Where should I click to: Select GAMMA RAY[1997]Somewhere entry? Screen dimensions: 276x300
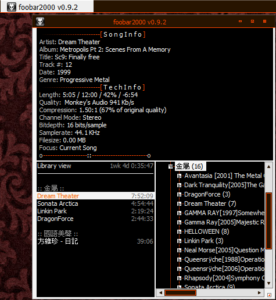pos(224,213)
